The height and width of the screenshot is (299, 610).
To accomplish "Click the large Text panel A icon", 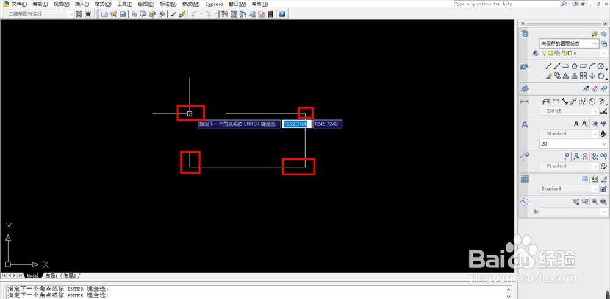I will [525, 124].
